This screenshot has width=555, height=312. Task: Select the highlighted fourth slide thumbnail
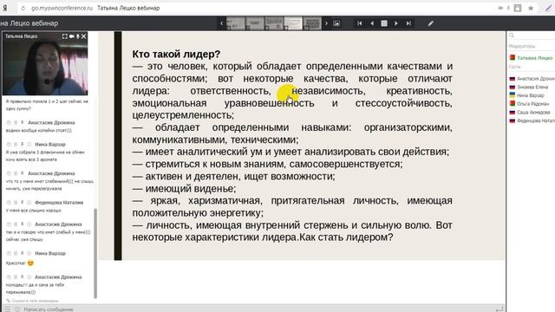(293, 23)
